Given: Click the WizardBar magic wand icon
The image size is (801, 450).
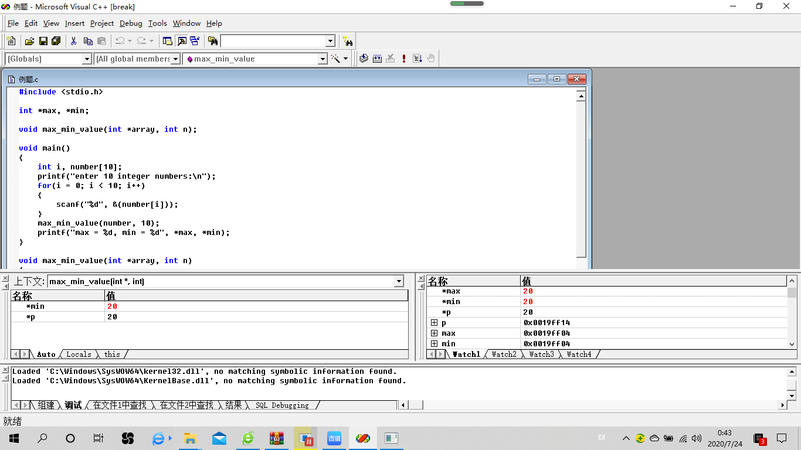Looking at the screenshot, I should coord(335,59).
